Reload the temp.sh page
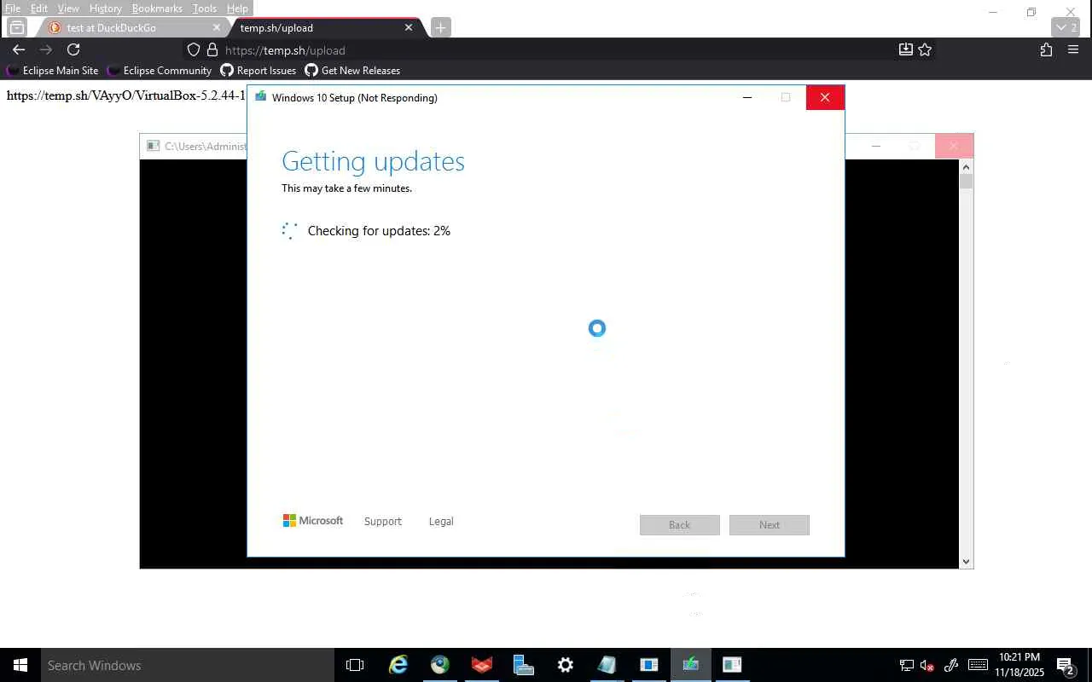Image resolution: width=1092 pixels, height=682 pixels. coord(73,50)
